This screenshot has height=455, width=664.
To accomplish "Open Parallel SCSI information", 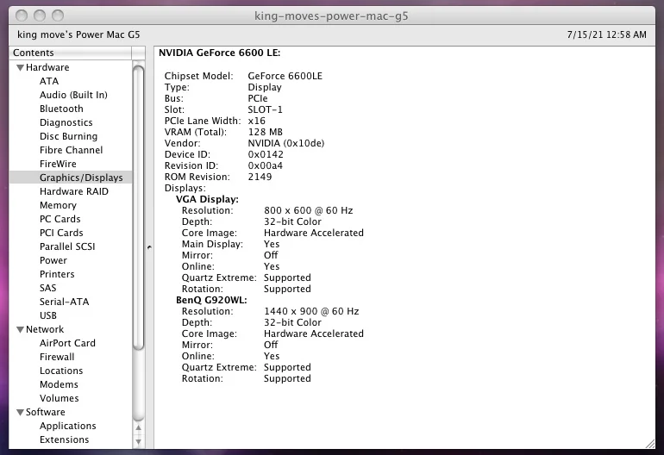I will click(67, 246).
